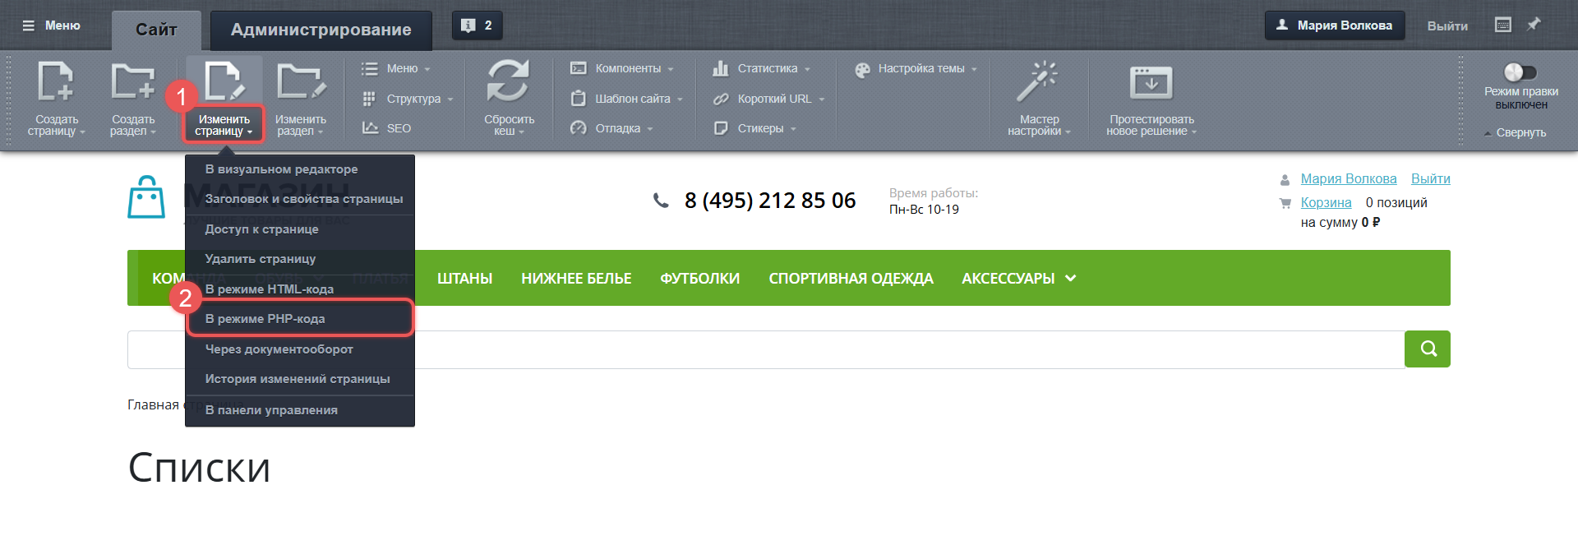
Task: Click the hamburger Меню button top-left
Action: [51, 25]
